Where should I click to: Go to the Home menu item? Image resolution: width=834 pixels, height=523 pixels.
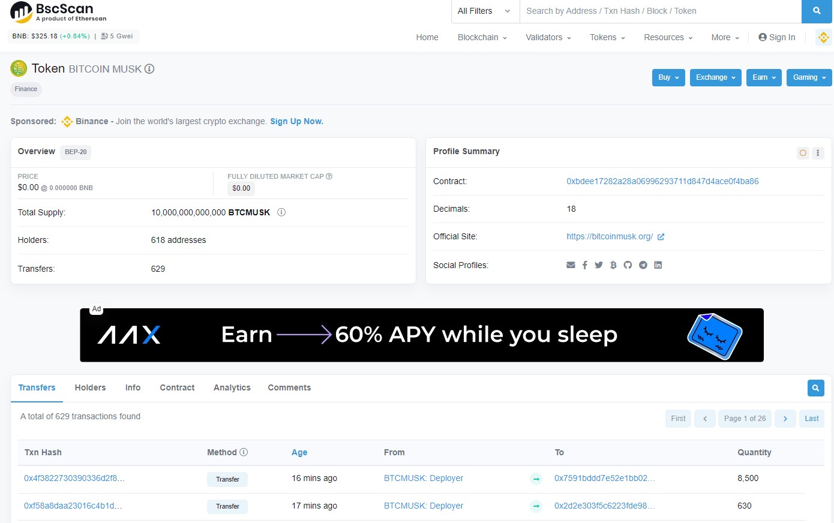[x=427, y=37]
